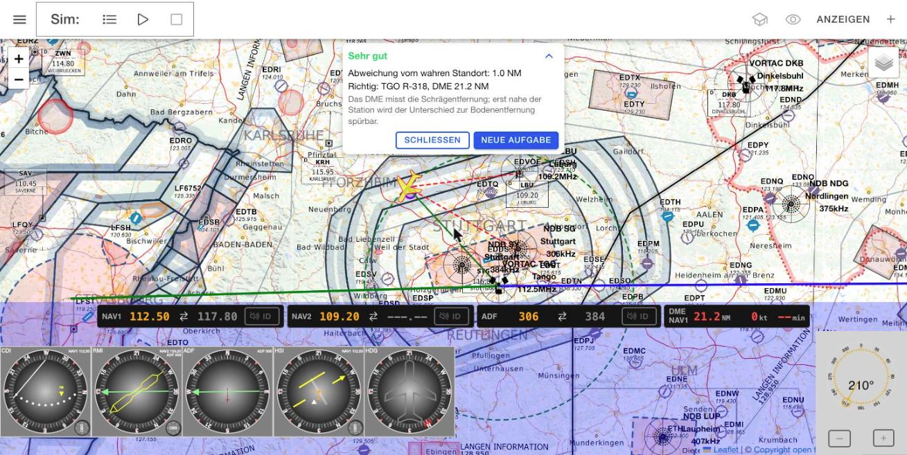Add new instrument with plus icon

[891, 19]
